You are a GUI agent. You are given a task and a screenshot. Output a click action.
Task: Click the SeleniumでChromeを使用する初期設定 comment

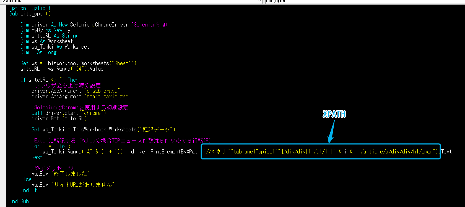pos(80,107)
